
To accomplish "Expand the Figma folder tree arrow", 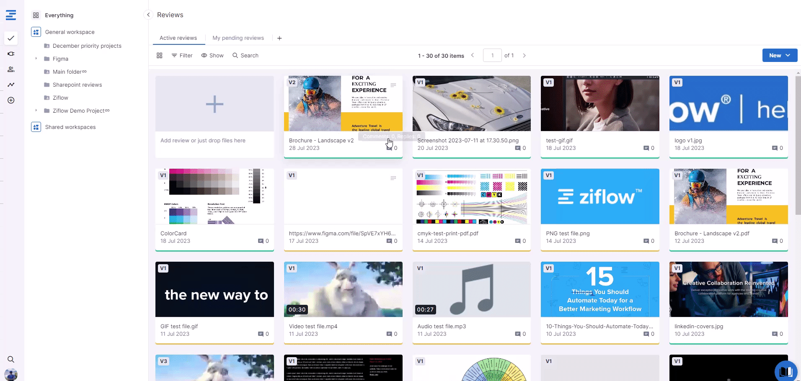I will 36,59.
